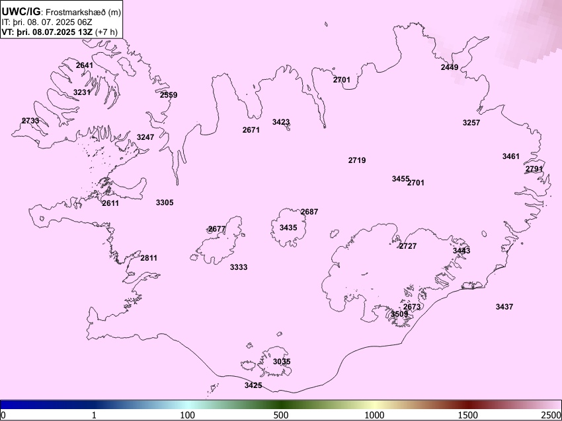The width and height of the screenshot is (562, 421).
Task: Select the 2611 map value
Action: [x=110, y=203]
